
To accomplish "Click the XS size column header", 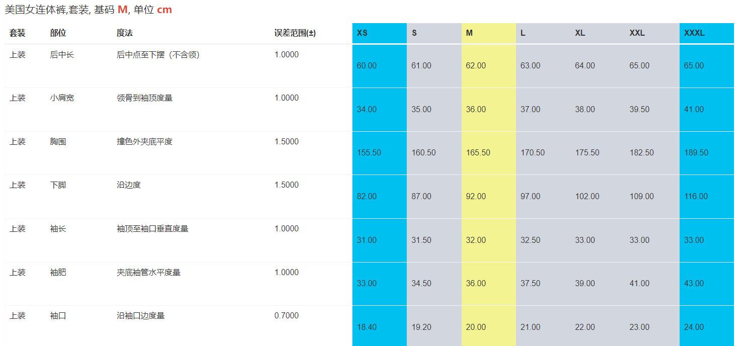I will 362,33.
